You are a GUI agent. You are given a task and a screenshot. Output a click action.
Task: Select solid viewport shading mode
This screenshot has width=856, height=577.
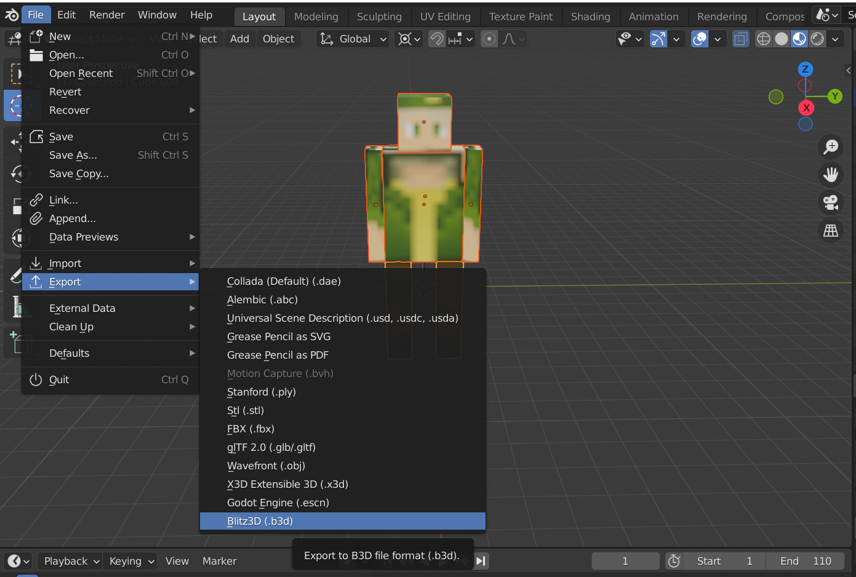tap(782, 39)
